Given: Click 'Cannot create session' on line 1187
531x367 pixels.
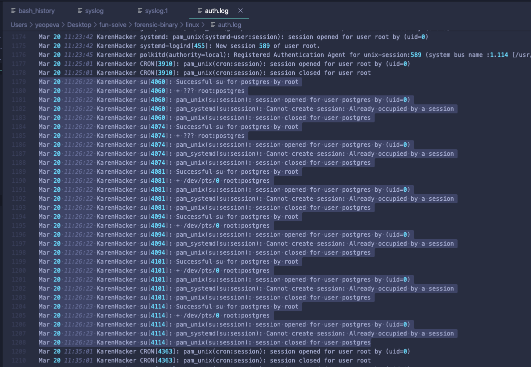Looking at the screenshot, I should pyautogui.click(x=304, y=154).
